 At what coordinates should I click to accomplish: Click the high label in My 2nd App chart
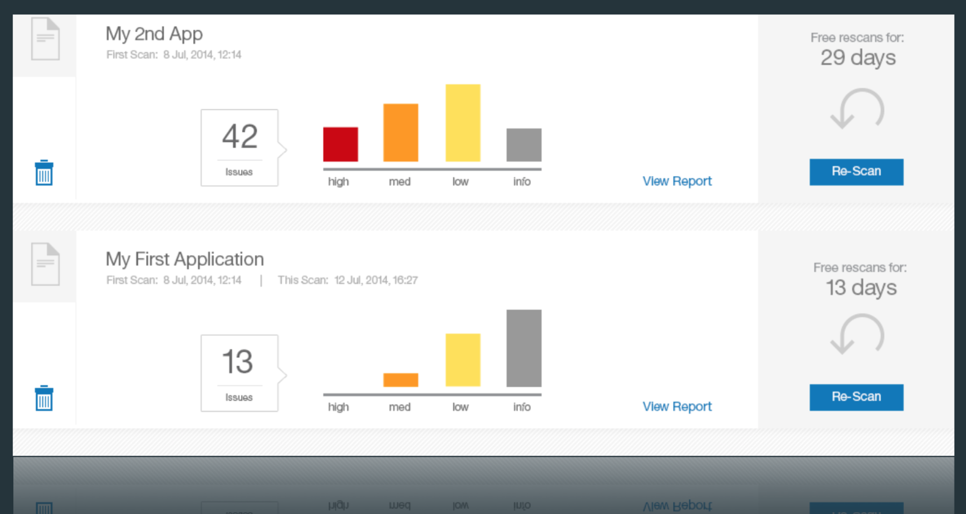[x=339, y=182]
